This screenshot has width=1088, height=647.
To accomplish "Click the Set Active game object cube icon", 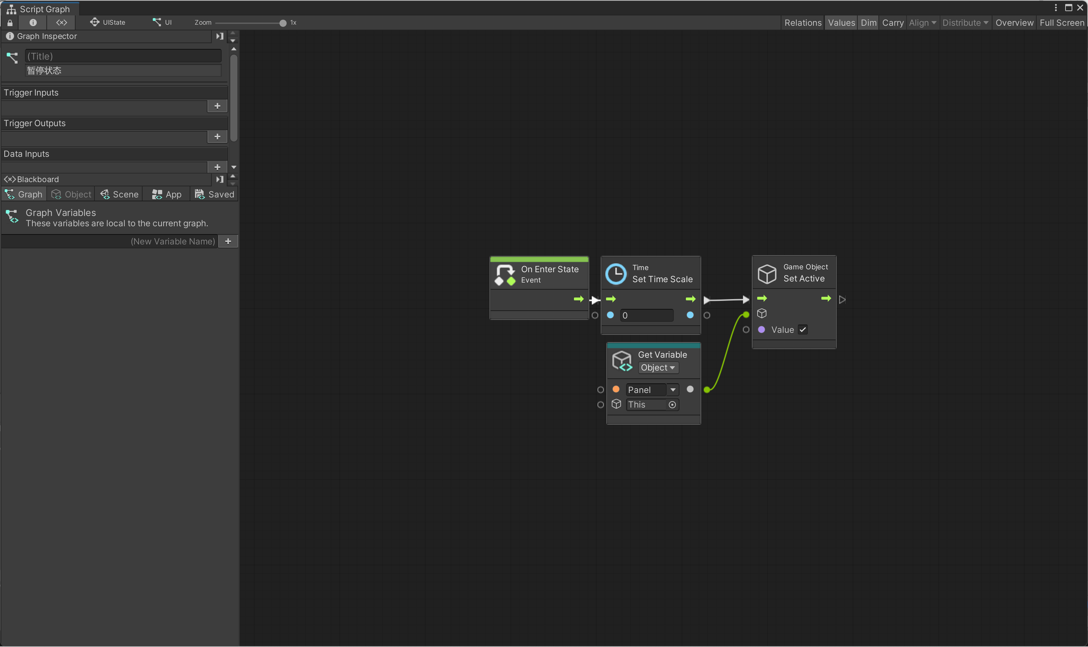I will click(767, 274).
